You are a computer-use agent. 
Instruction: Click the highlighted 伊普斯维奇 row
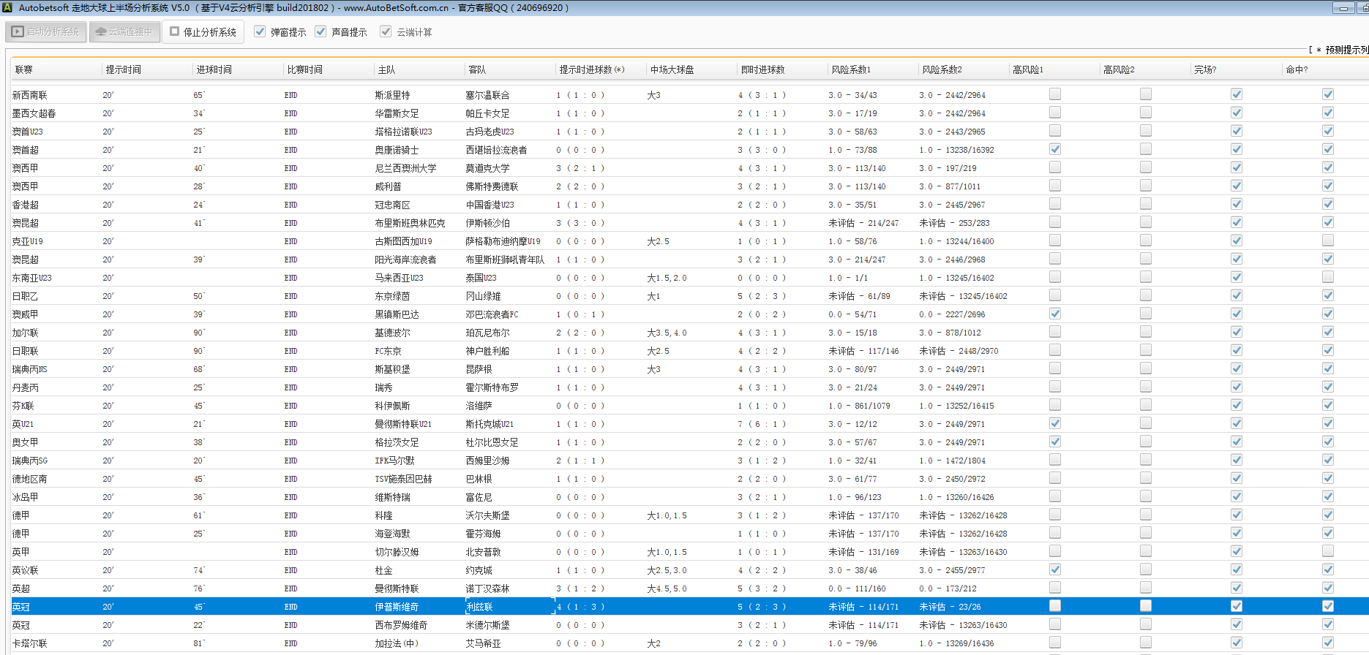pos(397,607)
